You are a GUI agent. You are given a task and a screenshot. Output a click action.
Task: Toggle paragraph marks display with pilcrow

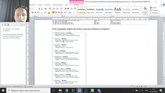pyautogui.click(x=75, y=9)
